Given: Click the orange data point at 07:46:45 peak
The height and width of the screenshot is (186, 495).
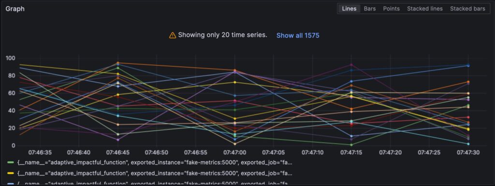Looking at the screenshot, I should pyautogui.click(x=118, y=63).
